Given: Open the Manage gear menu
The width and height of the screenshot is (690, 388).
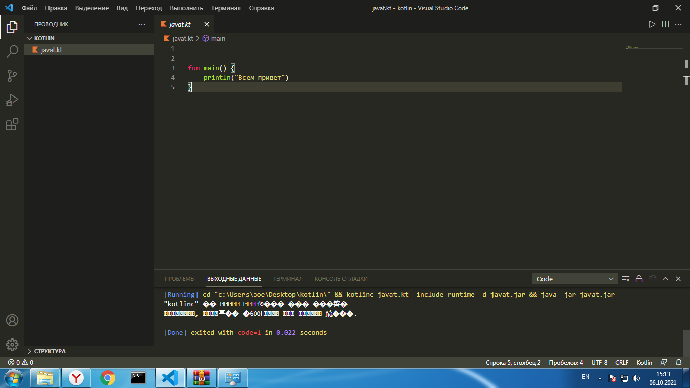Looking at the screenshot, I should click(x=12, y=345).
